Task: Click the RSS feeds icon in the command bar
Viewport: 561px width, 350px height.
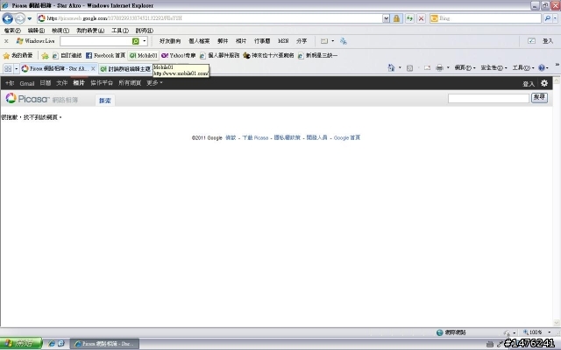Action: 410,68
